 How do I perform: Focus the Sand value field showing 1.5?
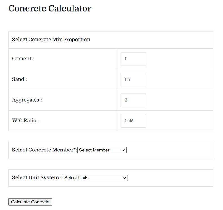pos(133,79)
